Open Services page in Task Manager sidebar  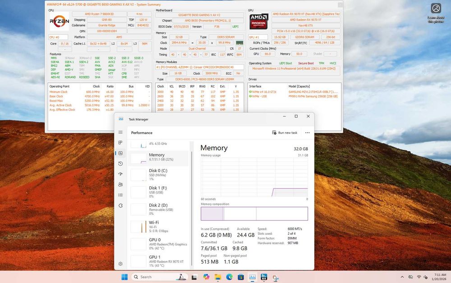[120, 205]
